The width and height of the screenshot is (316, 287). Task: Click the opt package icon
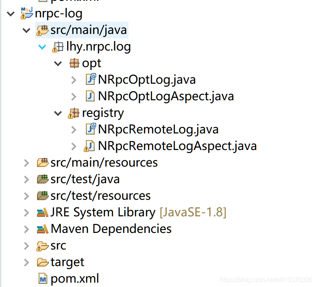[x=74, y=63]
